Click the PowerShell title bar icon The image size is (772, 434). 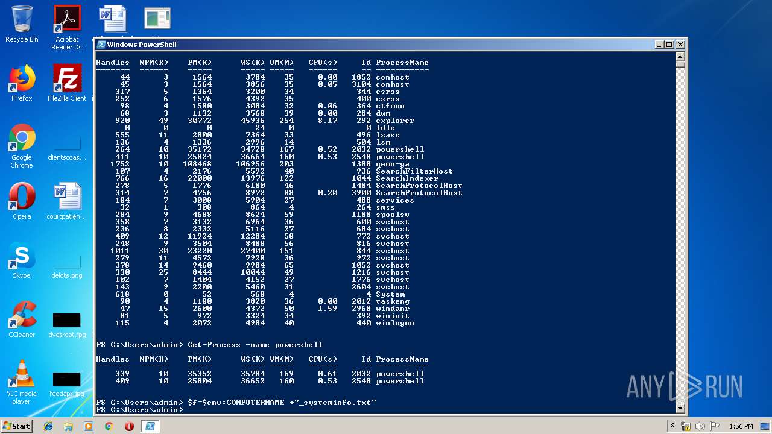click(x=101, y=45)
